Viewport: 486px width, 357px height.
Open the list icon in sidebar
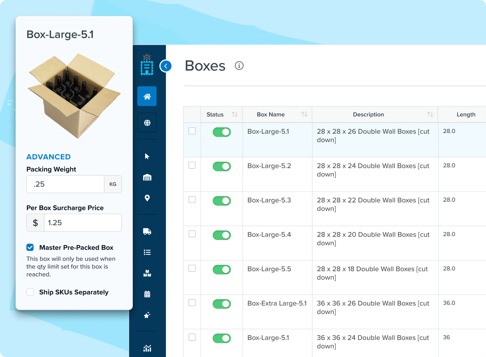click(x=147, y=252)
